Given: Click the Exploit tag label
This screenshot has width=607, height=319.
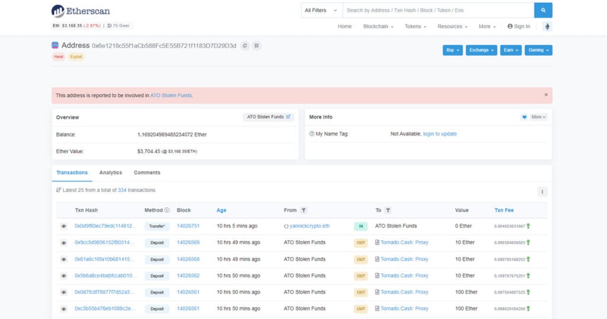Looking at the screenshot, I should tap(76, 56).
